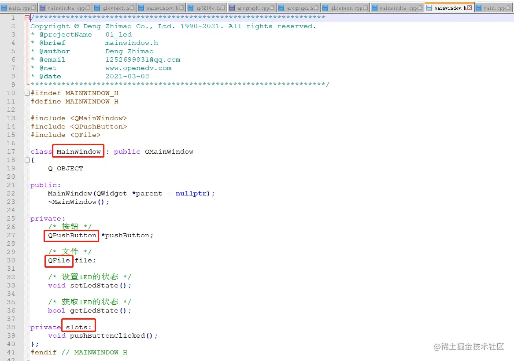Close the arcgraph.h tab
Image resolution: width=514 pixels, height=361 pixels.
click(x=316, y=8)
